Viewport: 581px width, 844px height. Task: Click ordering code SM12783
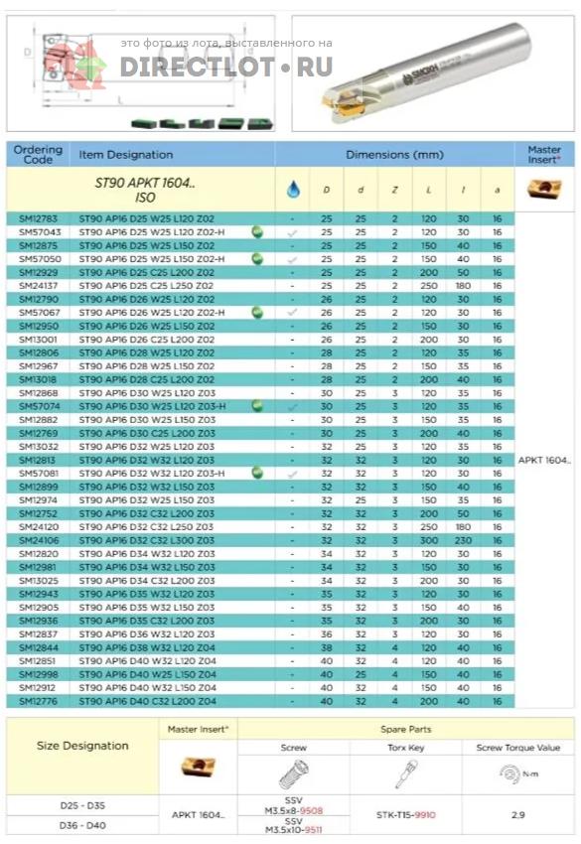[x=38, y=218]
